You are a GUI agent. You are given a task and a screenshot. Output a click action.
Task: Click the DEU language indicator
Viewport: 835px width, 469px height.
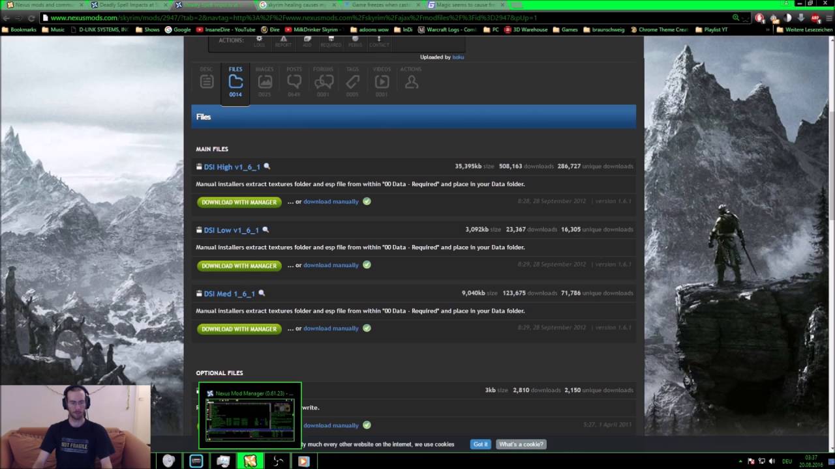(787, 461)
